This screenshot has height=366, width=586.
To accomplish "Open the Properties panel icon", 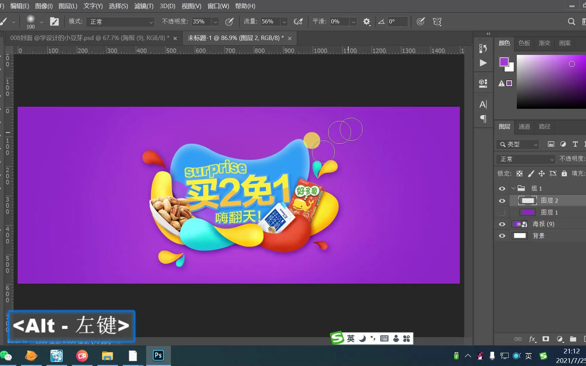I will click(483, 83).
